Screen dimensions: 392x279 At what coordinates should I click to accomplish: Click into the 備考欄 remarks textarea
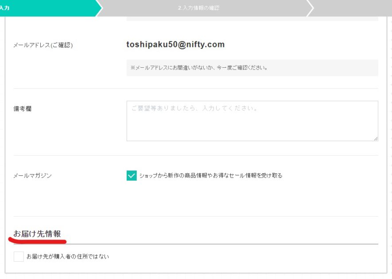[x=252, y=121]
